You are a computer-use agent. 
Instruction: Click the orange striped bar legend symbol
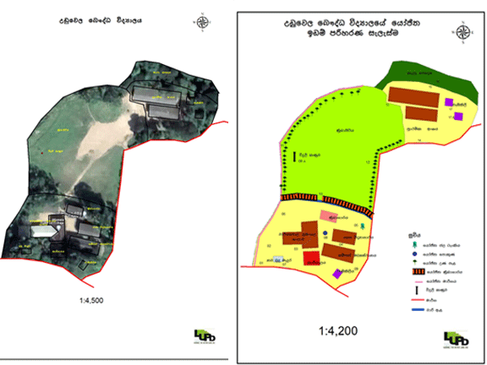pos(418,272)
